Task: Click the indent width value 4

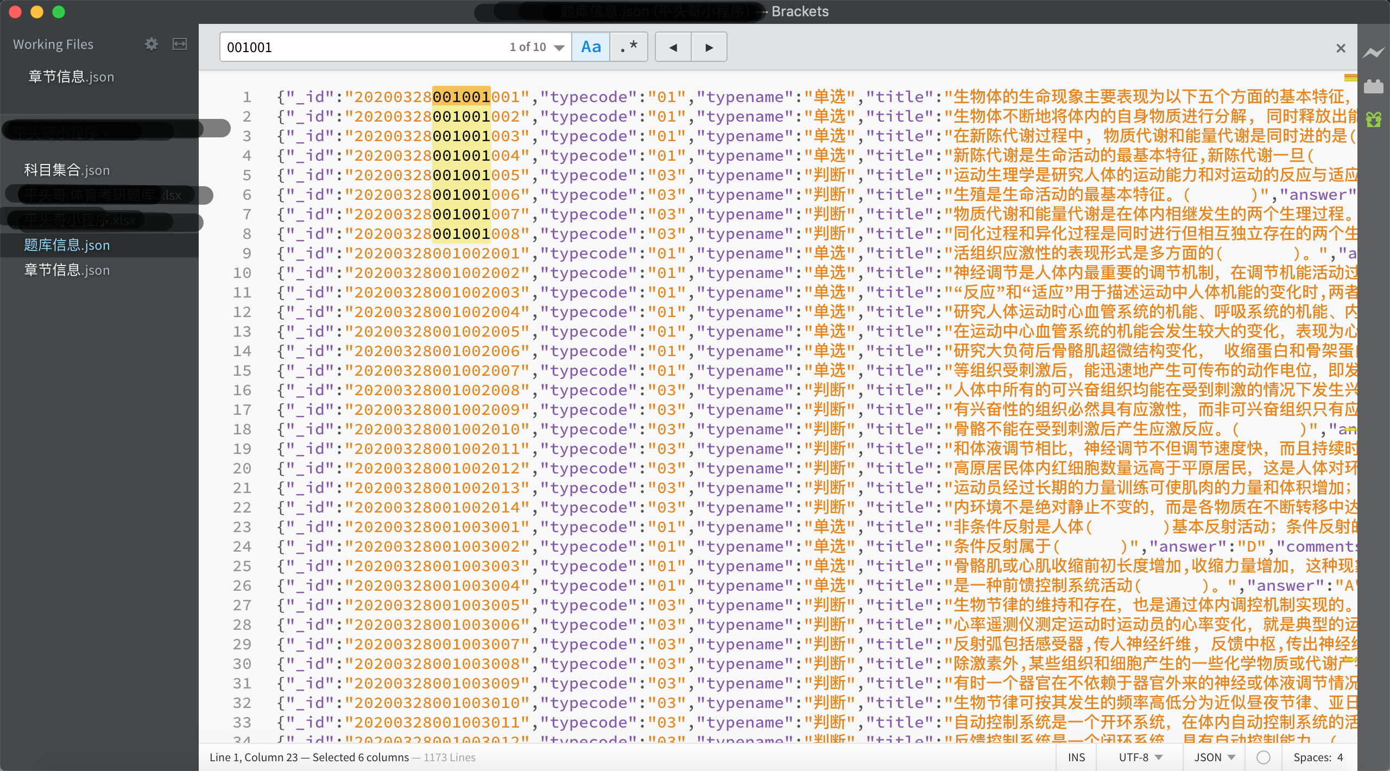Action: tap(1340, 757)
